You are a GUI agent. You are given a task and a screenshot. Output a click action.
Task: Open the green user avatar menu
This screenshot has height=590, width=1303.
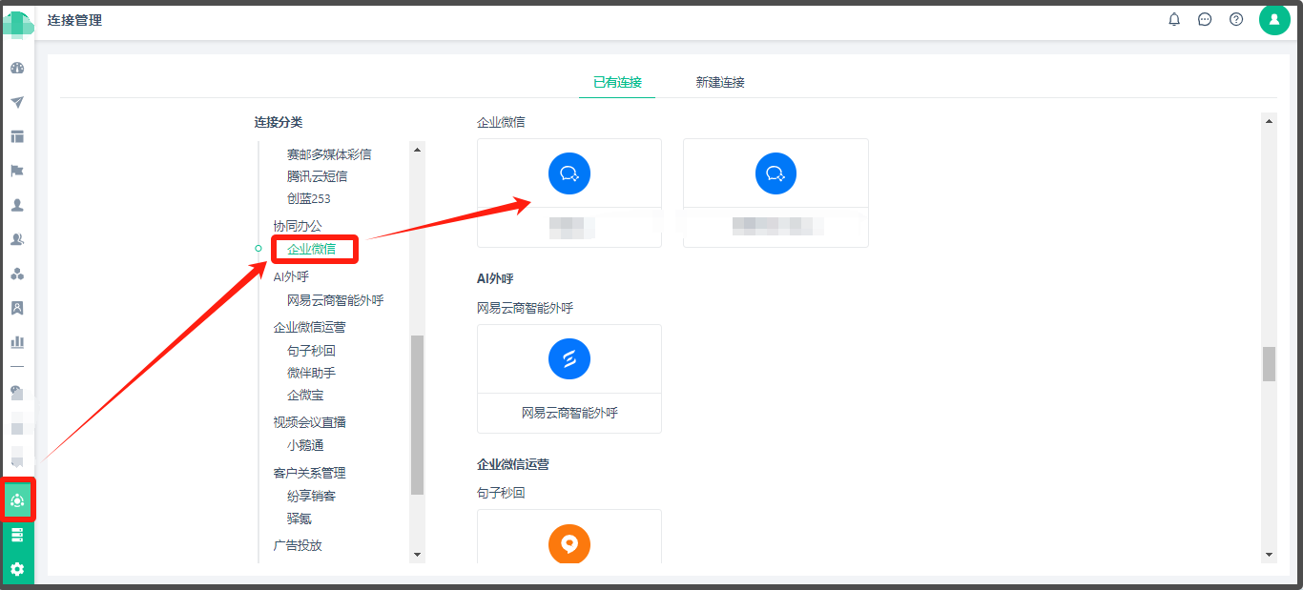pos(1274,19)
